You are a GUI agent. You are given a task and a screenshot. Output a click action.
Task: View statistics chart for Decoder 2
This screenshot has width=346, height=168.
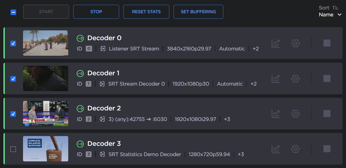coord(276,114)
